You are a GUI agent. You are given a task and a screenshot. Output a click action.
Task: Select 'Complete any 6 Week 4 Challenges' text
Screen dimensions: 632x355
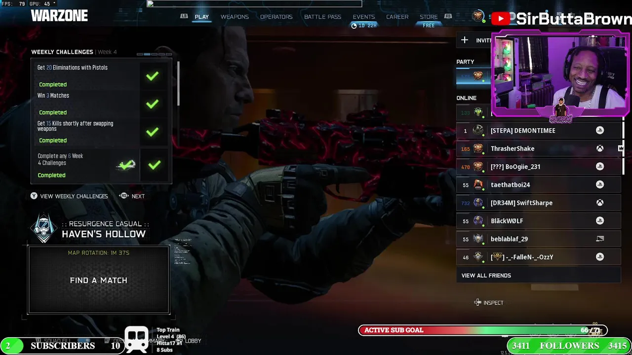point(60,159)
